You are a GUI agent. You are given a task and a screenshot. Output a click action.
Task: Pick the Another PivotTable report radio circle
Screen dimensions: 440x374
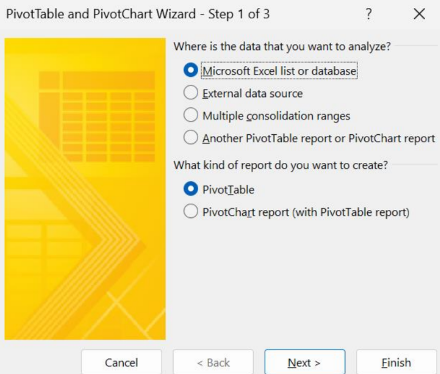(x=191, y=138)
